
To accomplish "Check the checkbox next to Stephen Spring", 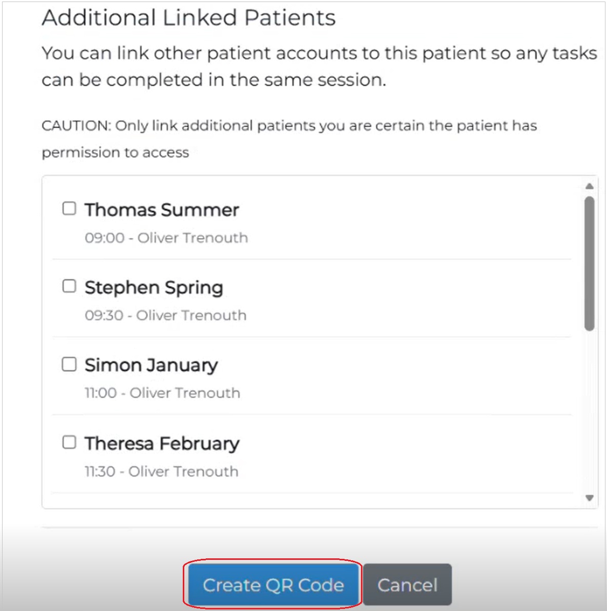I will tap(69, 286).
